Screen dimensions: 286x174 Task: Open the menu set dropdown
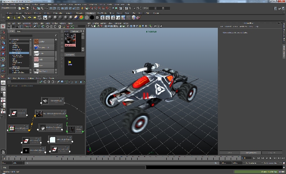9,8
